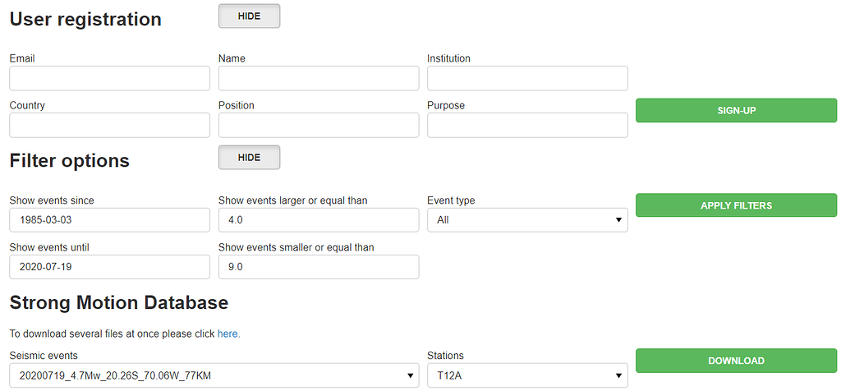
Task: Edit the minimum magnitude field showing 4.0
Action: (319, 220)
